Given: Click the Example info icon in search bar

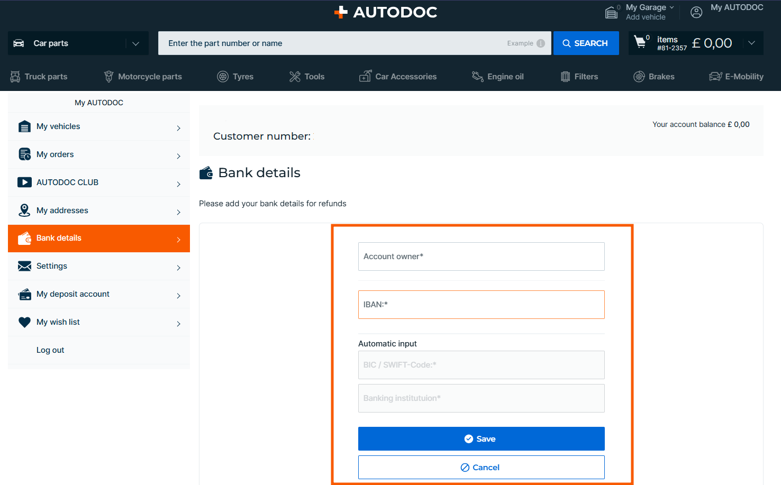Looking at the screenshot, I should [x=540, y=43].
